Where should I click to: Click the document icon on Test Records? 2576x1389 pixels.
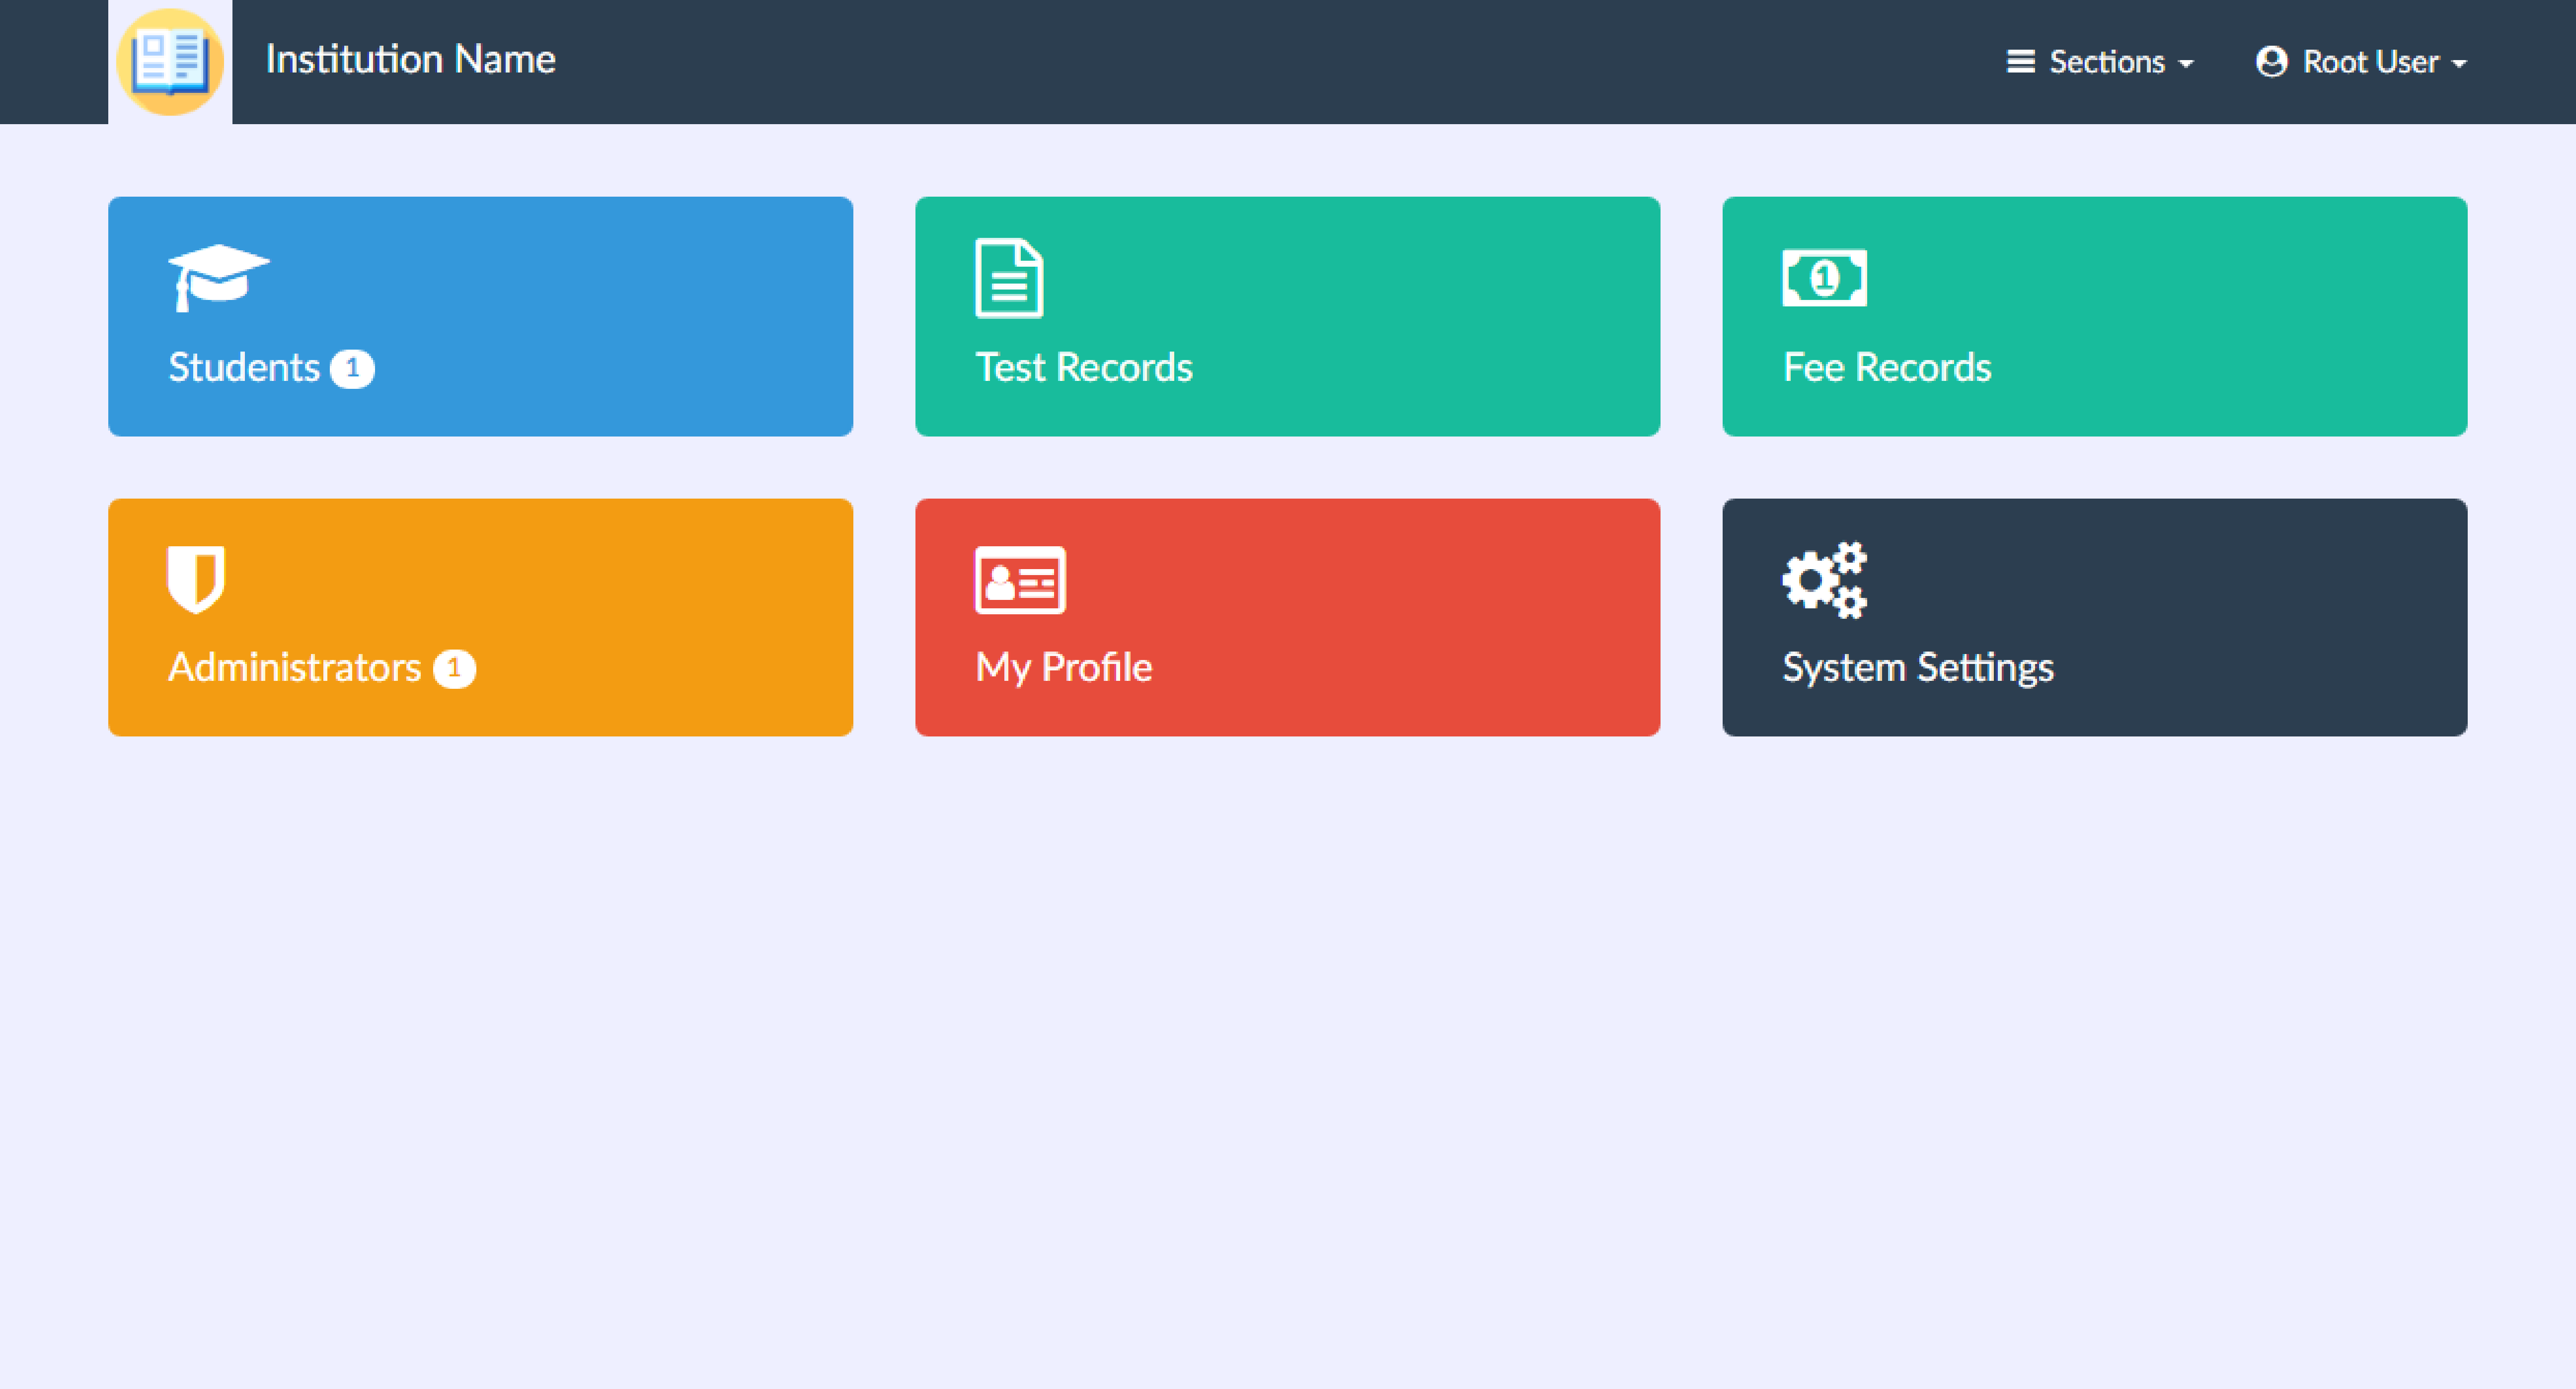pyautogui.click(x=1009, y=278)
